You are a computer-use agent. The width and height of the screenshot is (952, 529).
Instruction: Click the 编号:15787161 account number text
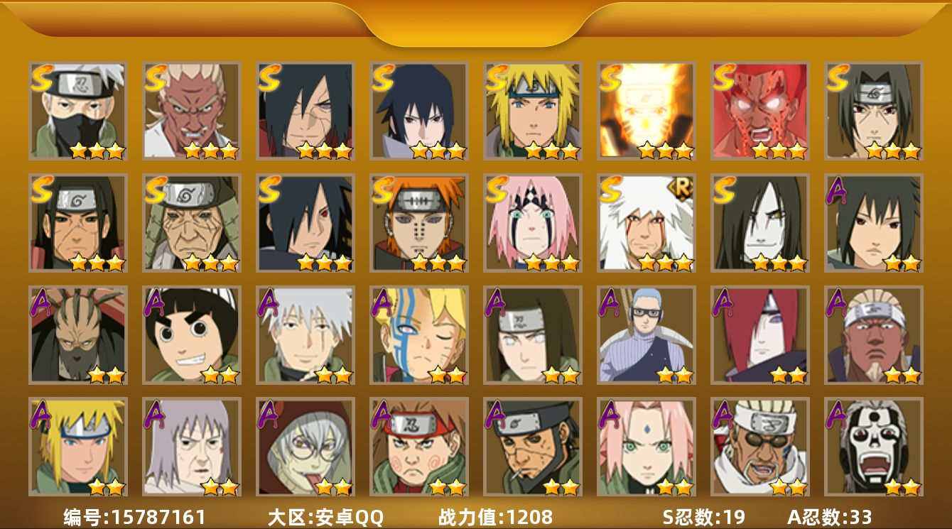[134, 517]
